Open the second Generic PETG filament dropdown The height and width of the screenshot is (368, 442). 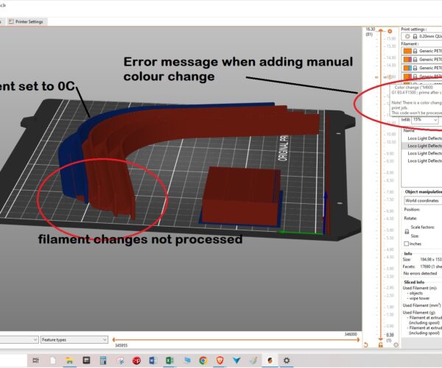click(421, 60)
